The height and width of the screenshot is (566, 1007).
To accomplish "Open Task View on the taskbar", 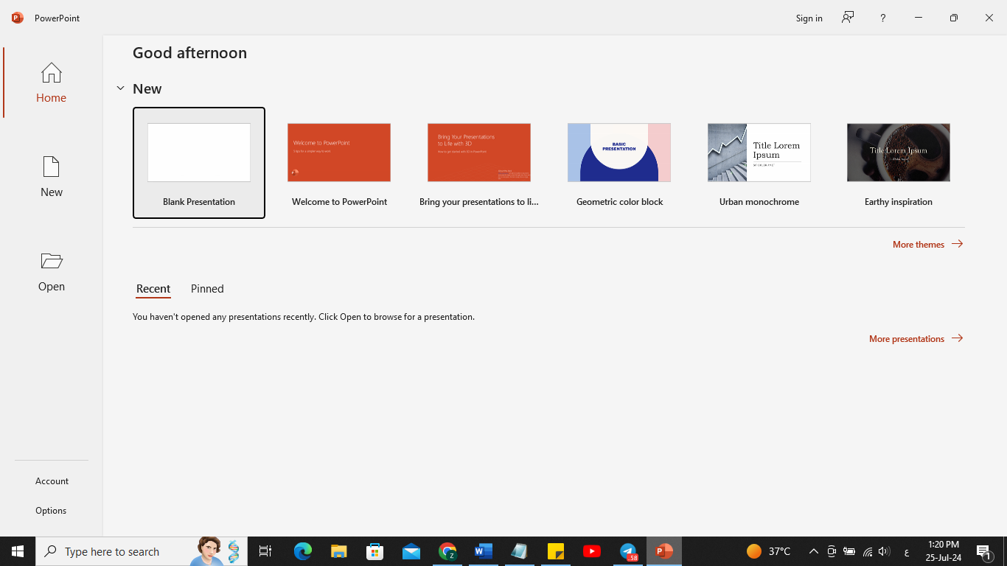I will pos(265,551).
